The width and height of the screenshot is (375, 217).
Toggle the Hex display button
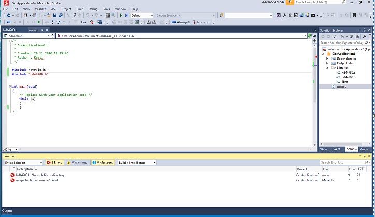click(83, 22)
